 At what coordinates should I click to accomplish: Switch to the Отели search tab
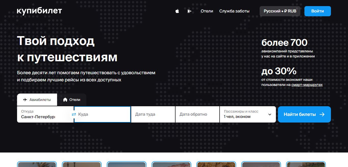[x=72, y=100]
